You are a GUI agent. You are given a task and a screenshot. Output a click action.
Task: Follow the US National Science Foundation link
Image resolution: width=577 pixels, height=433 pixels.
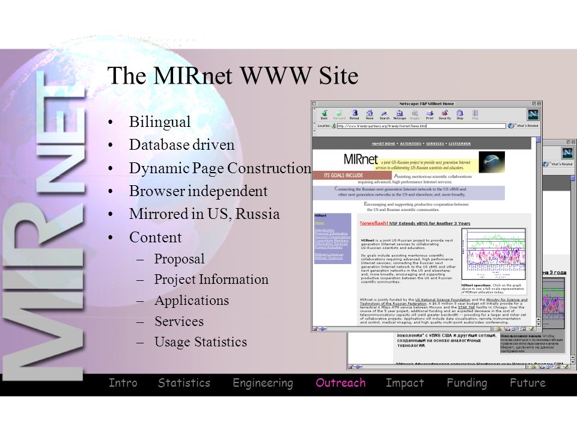tap(443, 300)
